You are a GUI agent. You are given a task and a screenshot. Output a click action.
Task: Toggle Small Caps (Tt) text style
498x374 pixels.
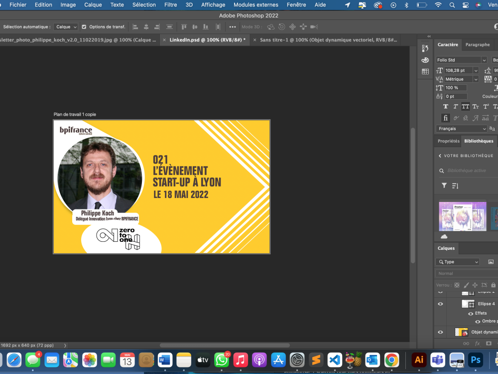tap(476, 107)
